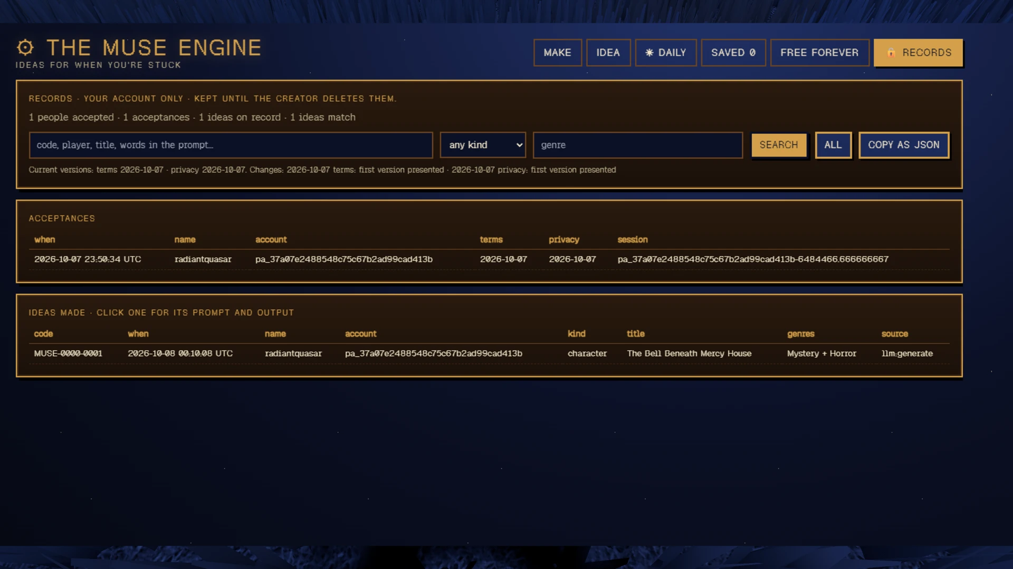The image size is (1013, 569).
Task: Click the '1 people accepted' stats line
Action: click(192, 117)
